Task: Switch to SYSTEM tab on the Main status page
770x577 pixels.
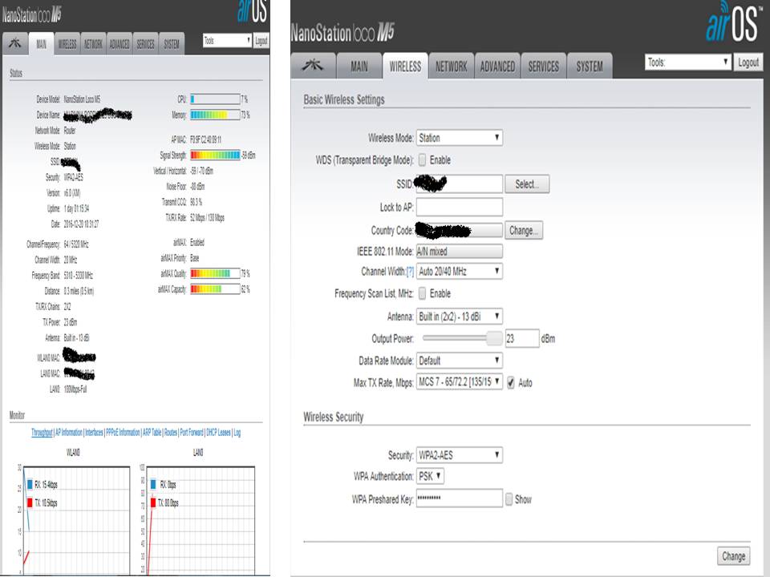Action: (172, 44)
